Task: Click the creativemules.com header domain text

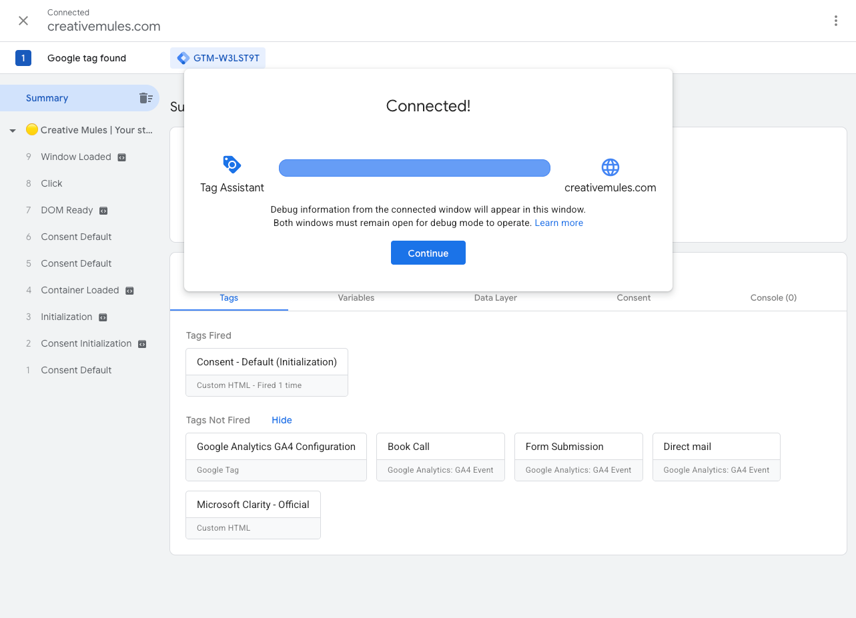Action: tap(104, 27)
